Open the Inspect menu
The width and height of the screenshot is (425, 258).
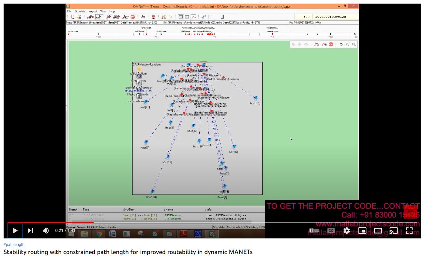(93, 11)
